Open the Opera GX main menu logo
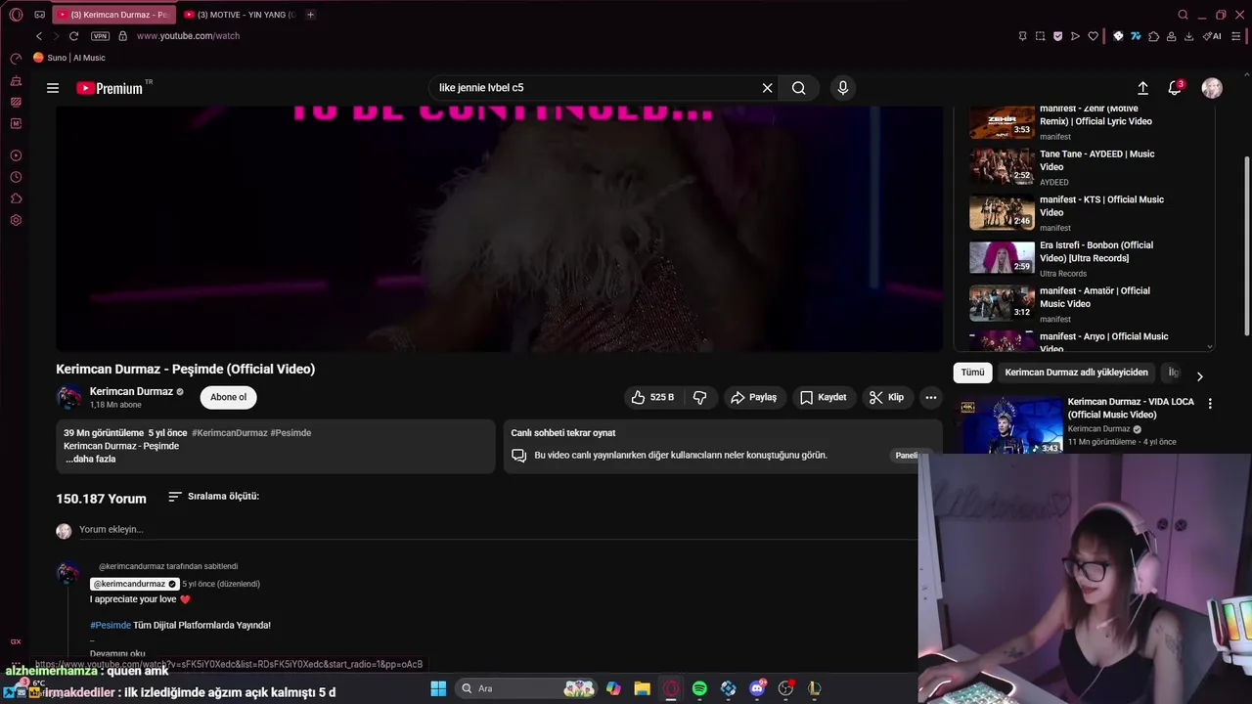This screenshot has width=1252, height=704. [x=16, y=15]
